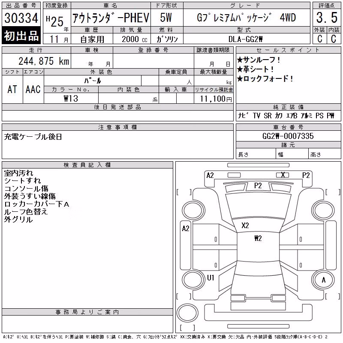Click color number W13 field

coord(71,99)
